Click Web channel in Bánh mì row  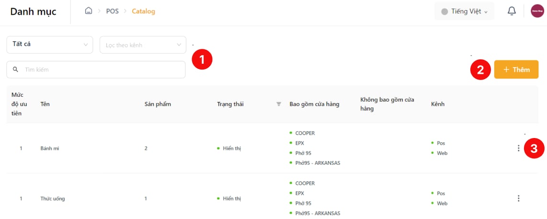click(x=442, y=153)
